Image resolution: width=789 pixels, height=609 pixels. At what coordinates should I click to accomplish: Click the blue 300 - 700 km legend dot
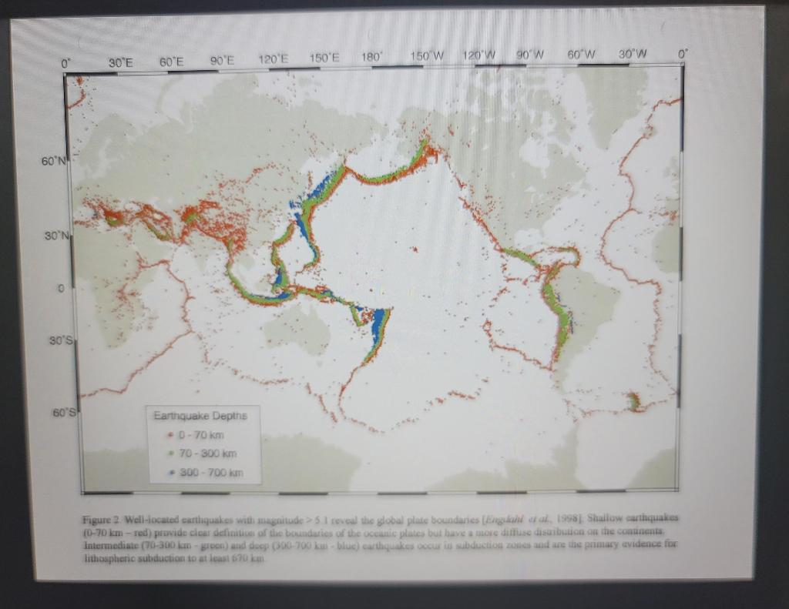click(x=172, y=473)
